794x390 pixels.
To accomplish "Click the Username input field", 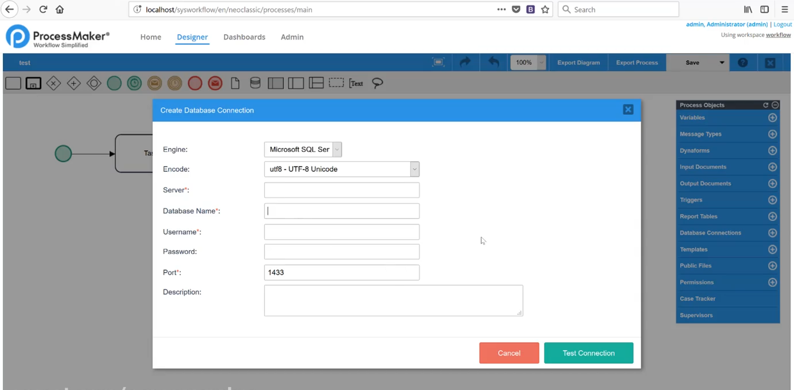I will [342, 232].
